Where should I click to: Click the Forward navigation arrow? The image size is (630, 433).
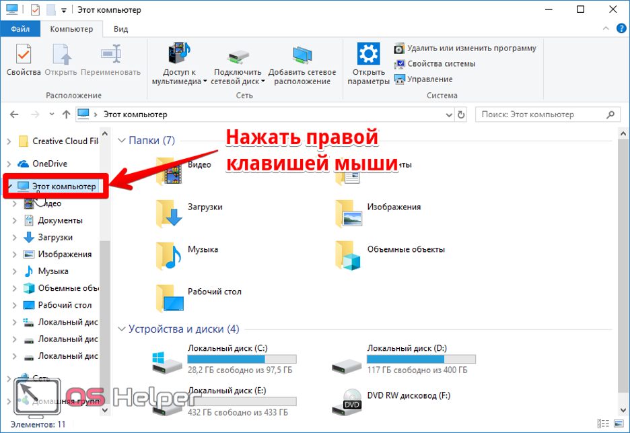pos(36,114)
